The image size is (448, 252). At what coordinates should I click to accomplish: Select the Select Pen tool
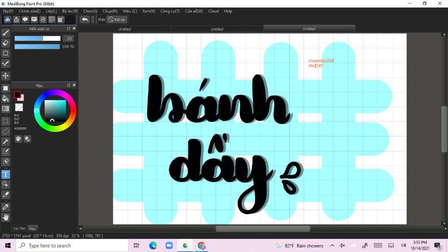5,151
